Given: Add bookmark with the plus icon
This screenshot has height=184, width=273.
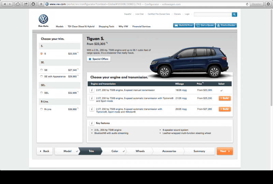Looking at the screenshot, I should click(x=41, y=4).
